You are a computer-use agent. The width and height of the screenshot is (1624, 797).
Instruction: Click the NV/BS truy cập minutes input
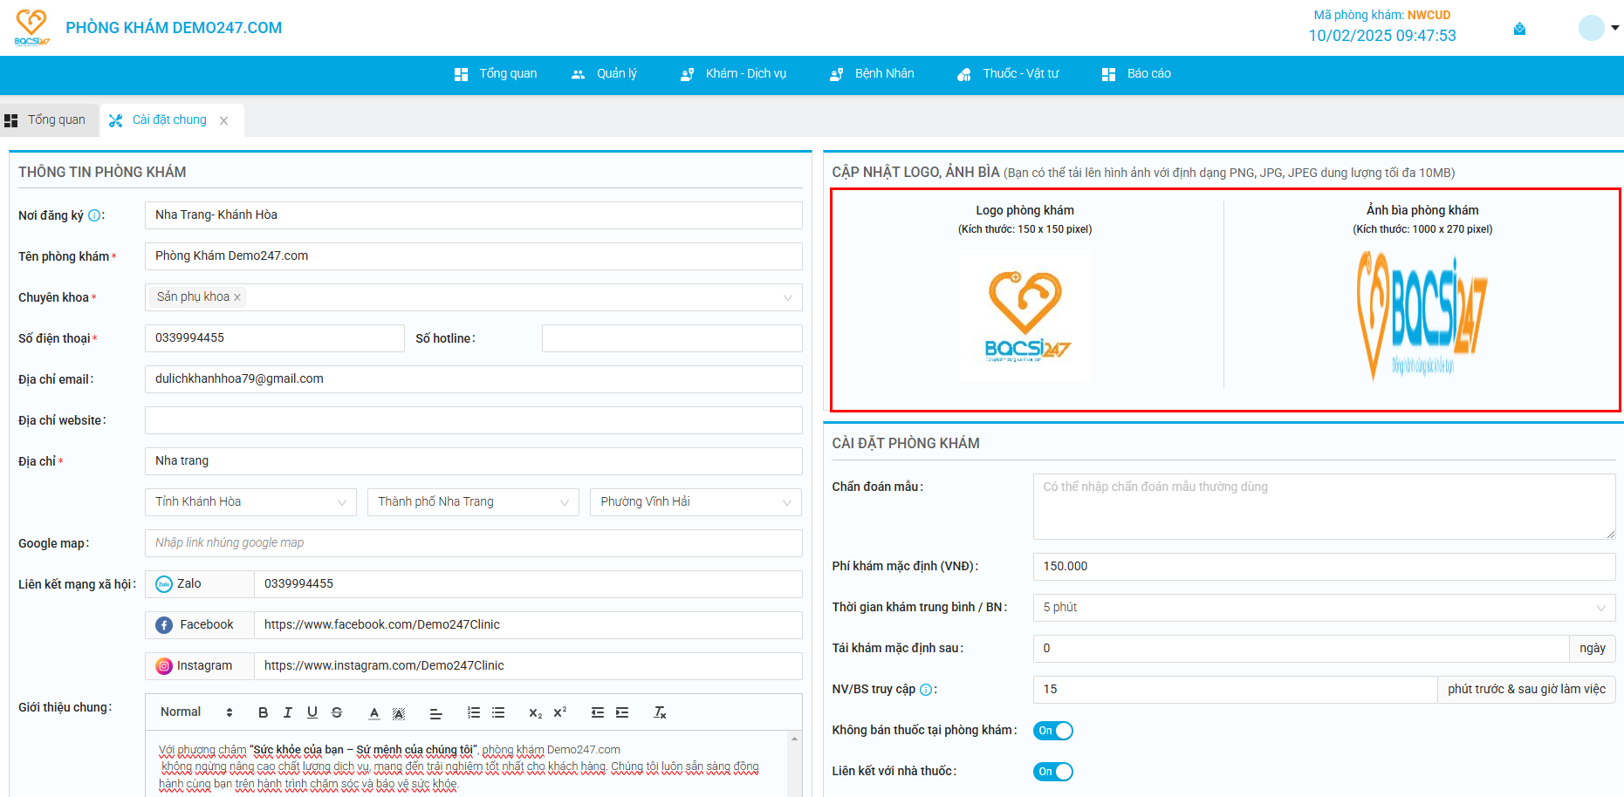tap(1235, 690)
